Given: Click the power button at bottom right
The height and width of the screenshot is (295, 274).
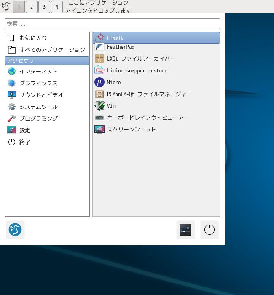Looking at the screenshot, I should tap(210, 230).
